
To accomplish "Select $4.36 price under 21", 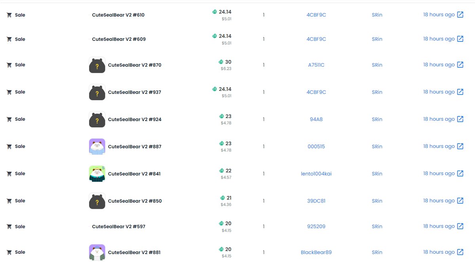I will click(x=226, y=205).
